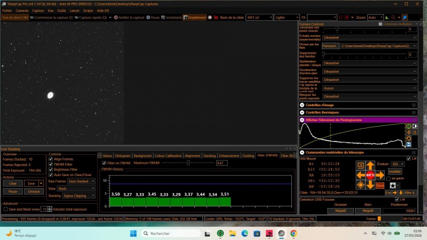
Task: Open Évaluer 32x rate dropdown
Action: click(x=398, y=164)
